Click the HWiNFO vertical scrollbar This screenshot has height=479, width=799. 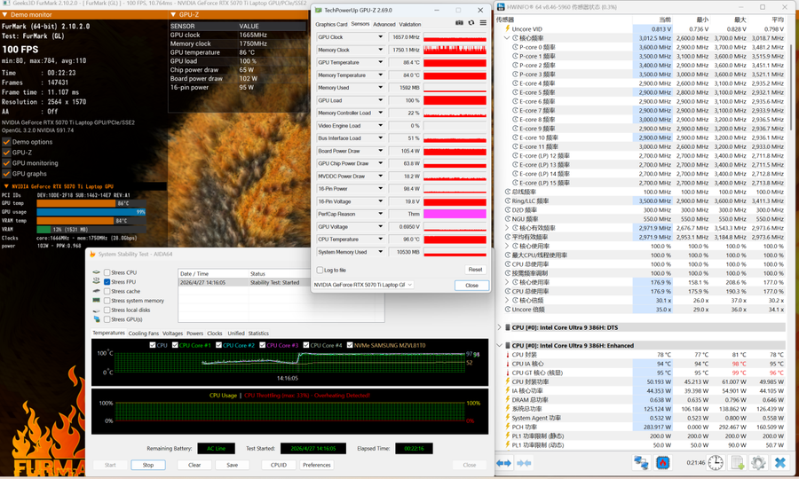point(791,87)
